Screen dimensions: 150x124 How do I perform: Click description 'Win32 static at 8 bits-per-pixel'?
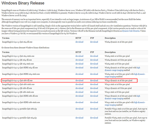coord(117,92)
